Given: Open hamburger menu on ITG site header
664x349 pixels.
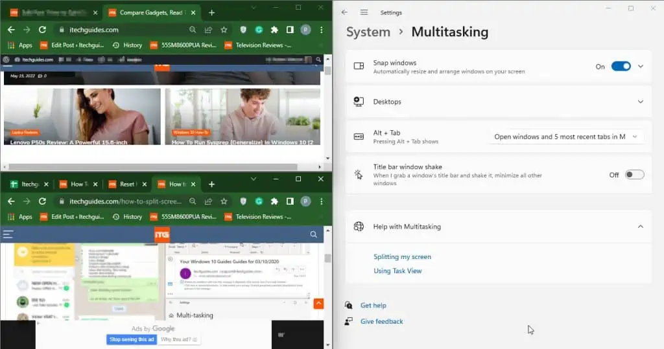Looking at the screenshot, I should pyautogui.click(x=8, y=234).
